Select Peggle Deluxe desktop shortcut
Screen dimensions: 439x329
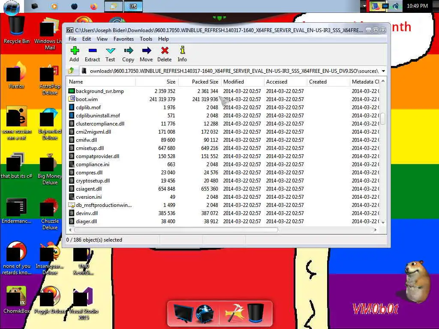50,300
